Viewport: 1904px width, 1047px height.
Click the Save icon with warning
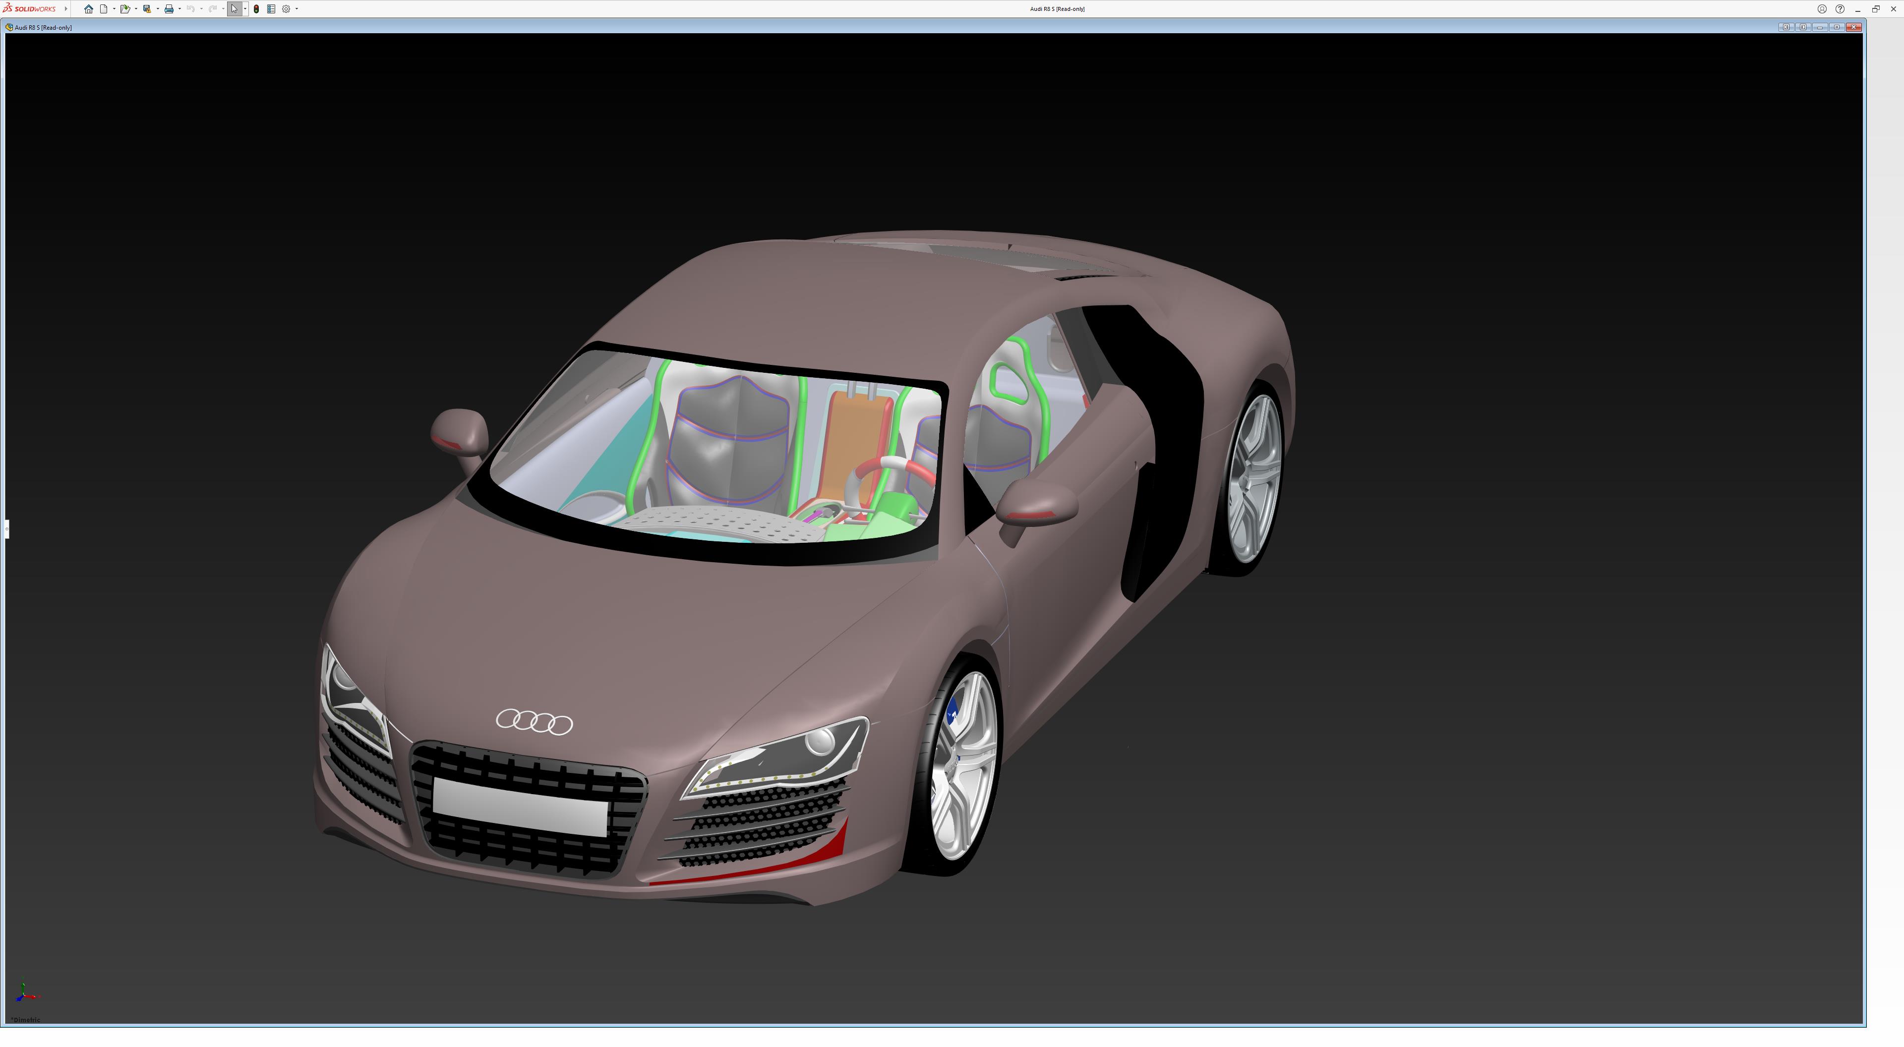pyautogui.click(x=147, y=9)
